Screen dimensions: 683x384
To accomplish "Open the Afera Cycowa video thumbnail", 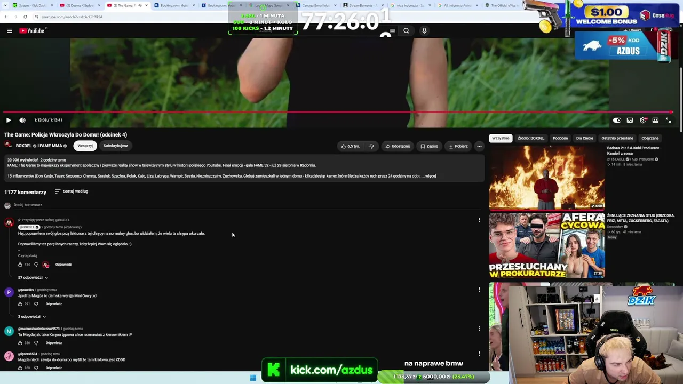I will [x=547, y=245].
